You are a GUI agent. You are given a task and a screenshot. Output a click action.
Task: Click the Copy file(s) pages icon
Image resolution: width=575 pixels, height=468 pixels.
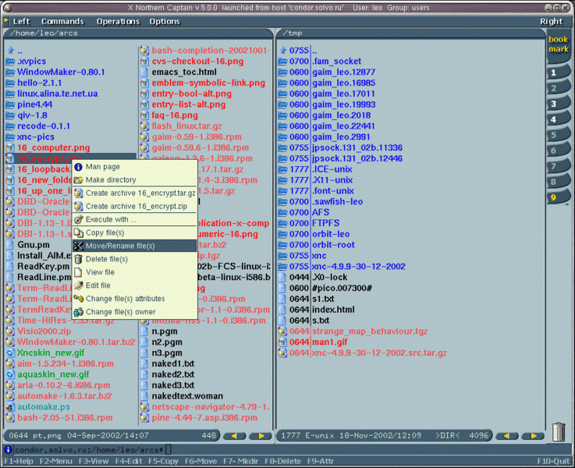click(79, 232)
